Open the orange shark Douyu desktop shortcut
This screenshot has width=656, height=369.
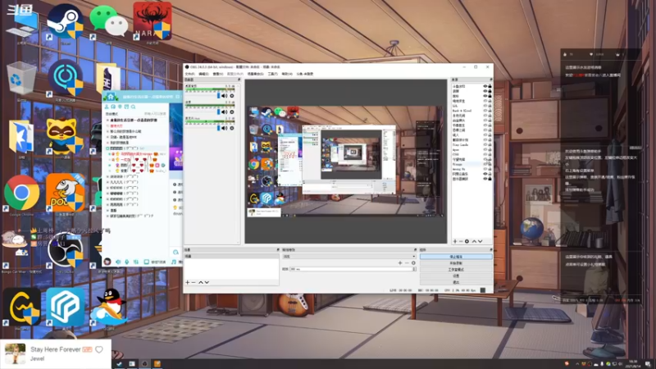coord(66,193)
